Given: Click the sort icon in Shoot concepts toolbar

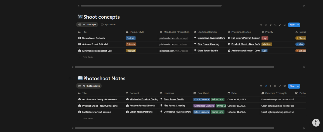Looking at the screenshot, I should 266,25.
